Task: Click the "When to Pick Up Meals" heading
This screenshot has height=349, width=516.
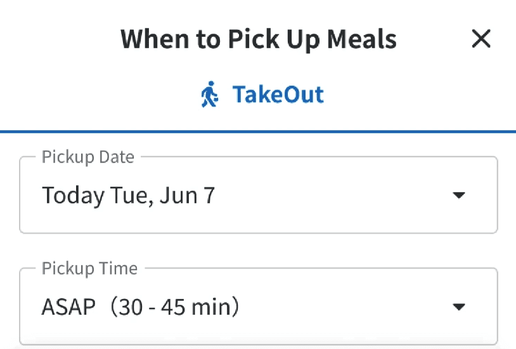Action: pyautogui.click(x=259, y=39)
